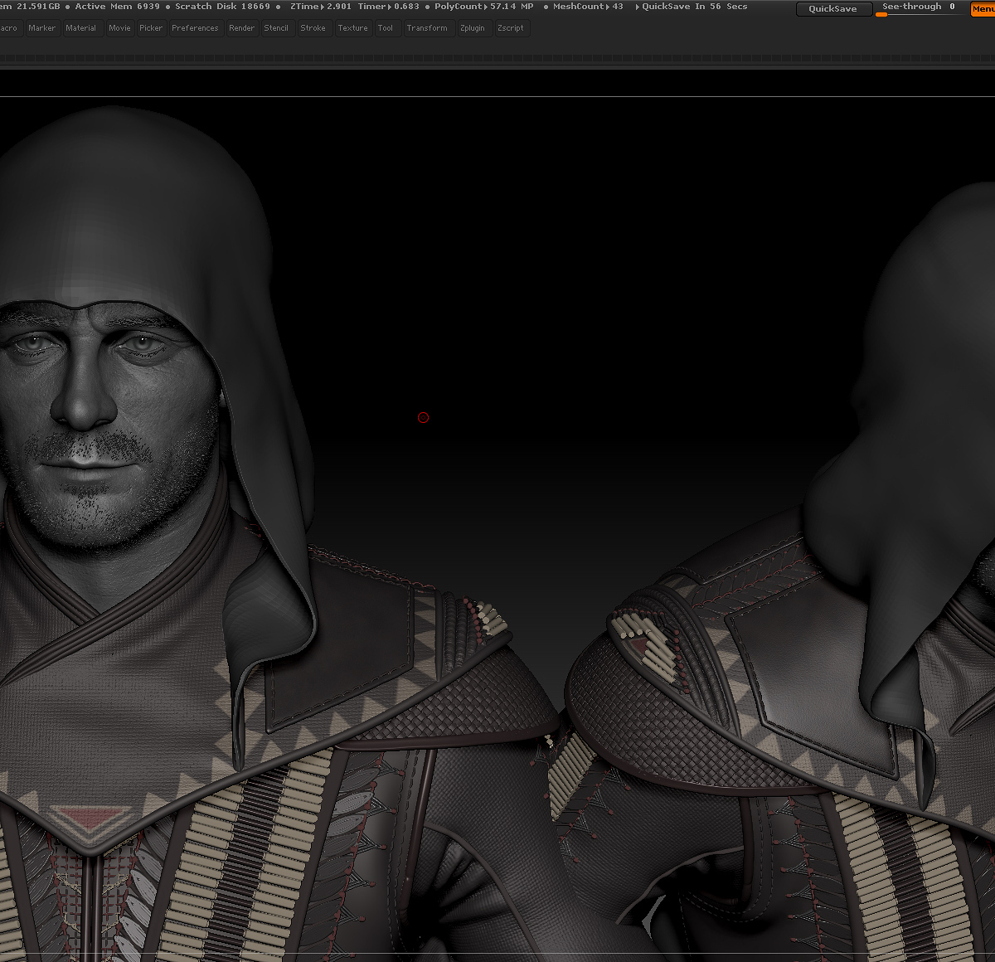Click the Scratch Disk 18669 readout
Viewport: 995px width, 962px height.
click(222, 7)
